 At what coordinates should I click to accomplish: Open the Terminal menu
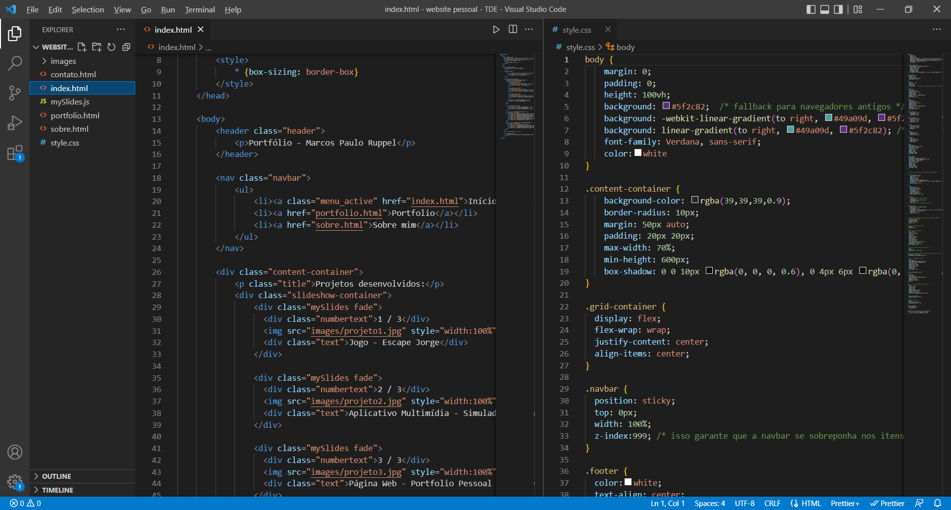200,9
